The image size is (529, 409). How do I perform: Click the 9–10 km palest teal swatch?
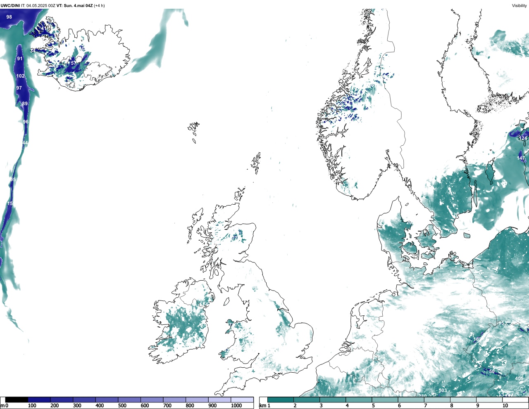coord(489,400)
